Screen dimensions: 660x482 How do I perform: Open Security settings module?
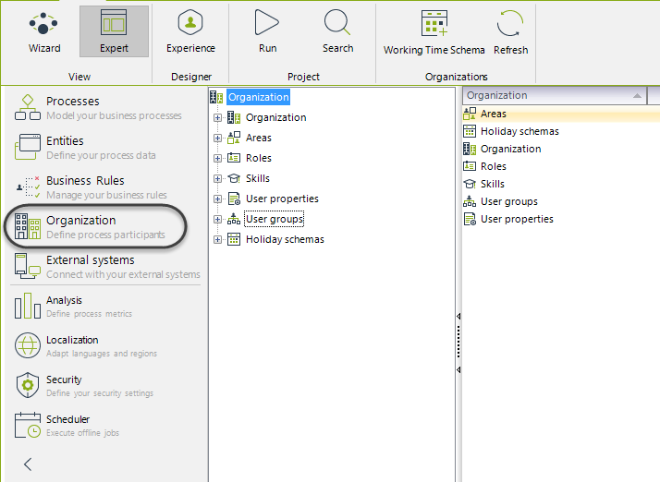pos(84,386)
